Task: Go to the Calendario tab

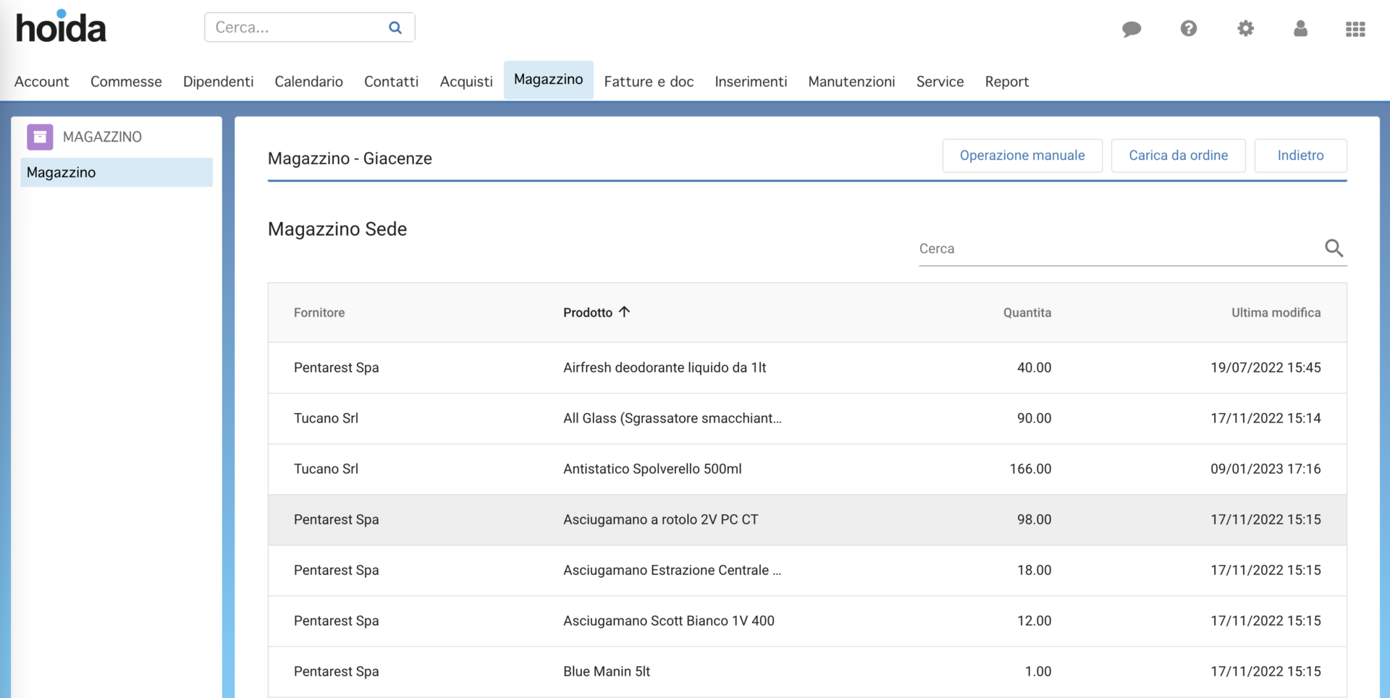Action: pos(308,82)
